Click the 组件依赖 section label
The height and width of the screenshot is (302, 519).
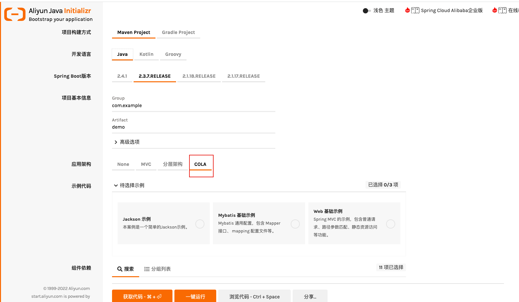81,268
